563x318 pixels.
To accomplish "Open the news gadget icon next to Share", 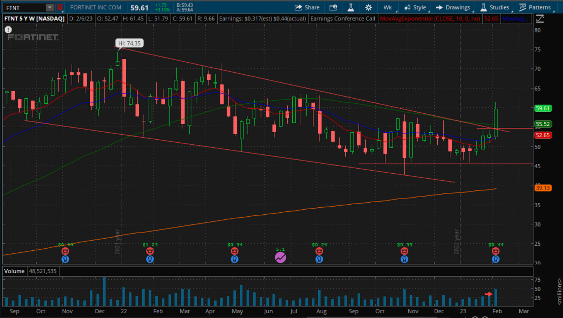I will click(333, 7).
